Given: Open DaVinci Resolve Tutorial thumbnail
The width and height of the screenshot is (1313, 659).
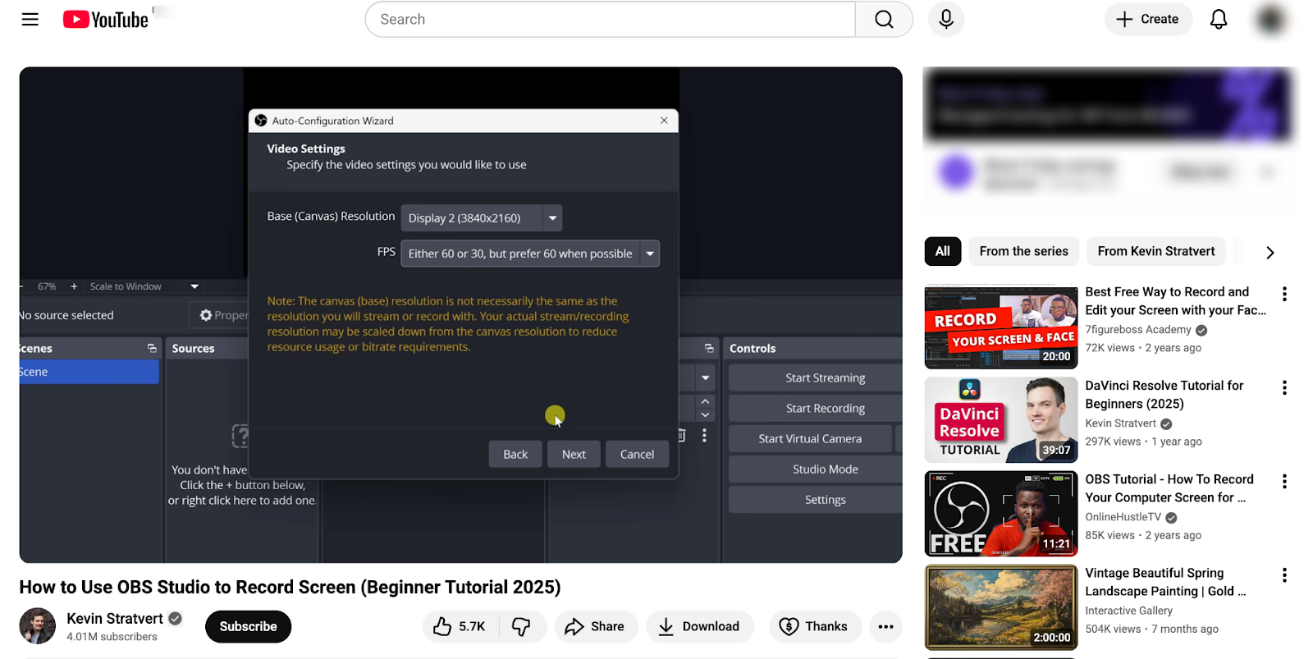Looking at the screenshot, I should [1001, 419].
